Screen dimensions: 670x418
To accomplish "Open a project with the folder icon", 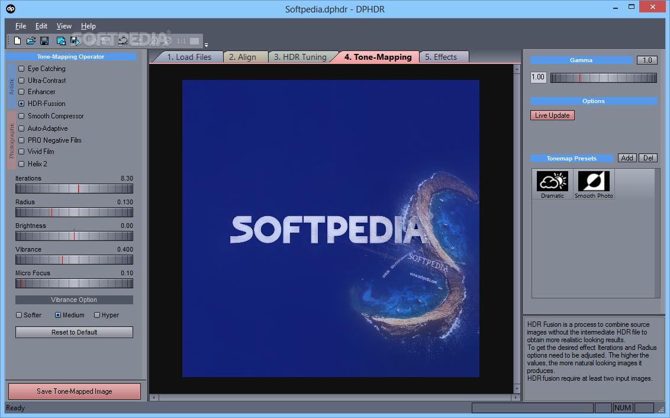I will click(x=31, y=41).
